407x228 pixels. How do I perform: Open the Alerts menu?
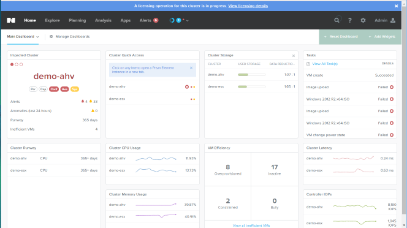click(145, 20)
